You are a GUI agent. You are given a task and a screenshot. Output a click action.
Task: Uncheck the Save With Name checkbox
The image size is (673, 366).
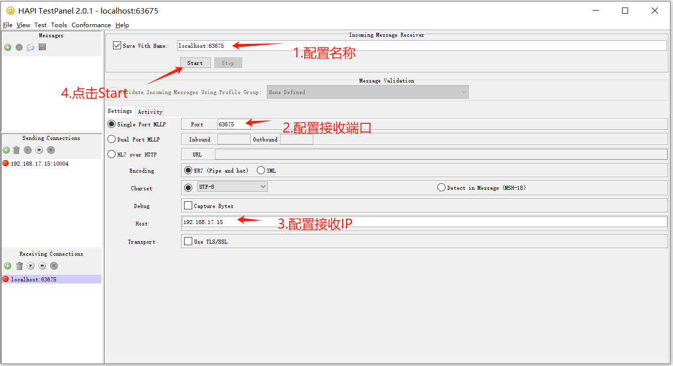pos(117,45)
